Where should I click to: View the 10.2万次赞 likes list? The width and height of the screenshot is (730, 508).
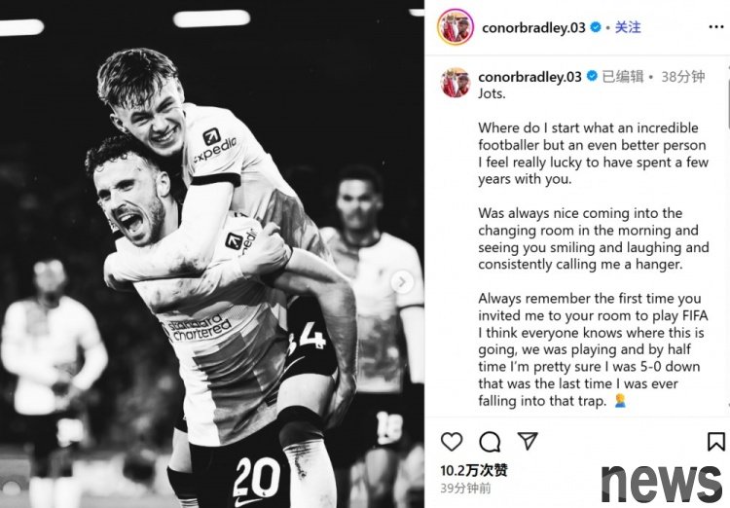coord(474,470)
